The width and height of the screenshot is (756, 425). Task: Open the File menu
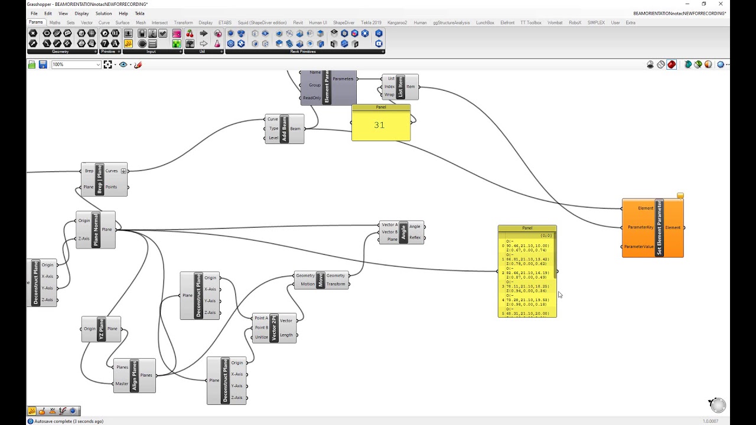(34, 13)
